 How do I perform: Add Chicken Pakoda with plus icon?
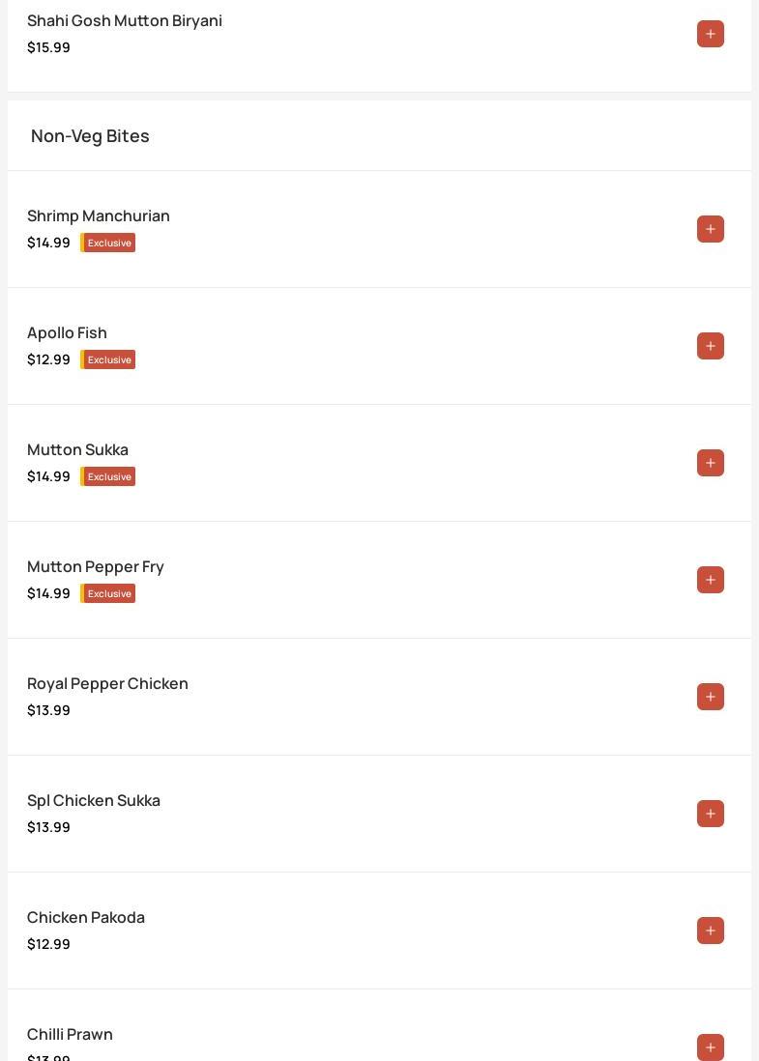710,931
